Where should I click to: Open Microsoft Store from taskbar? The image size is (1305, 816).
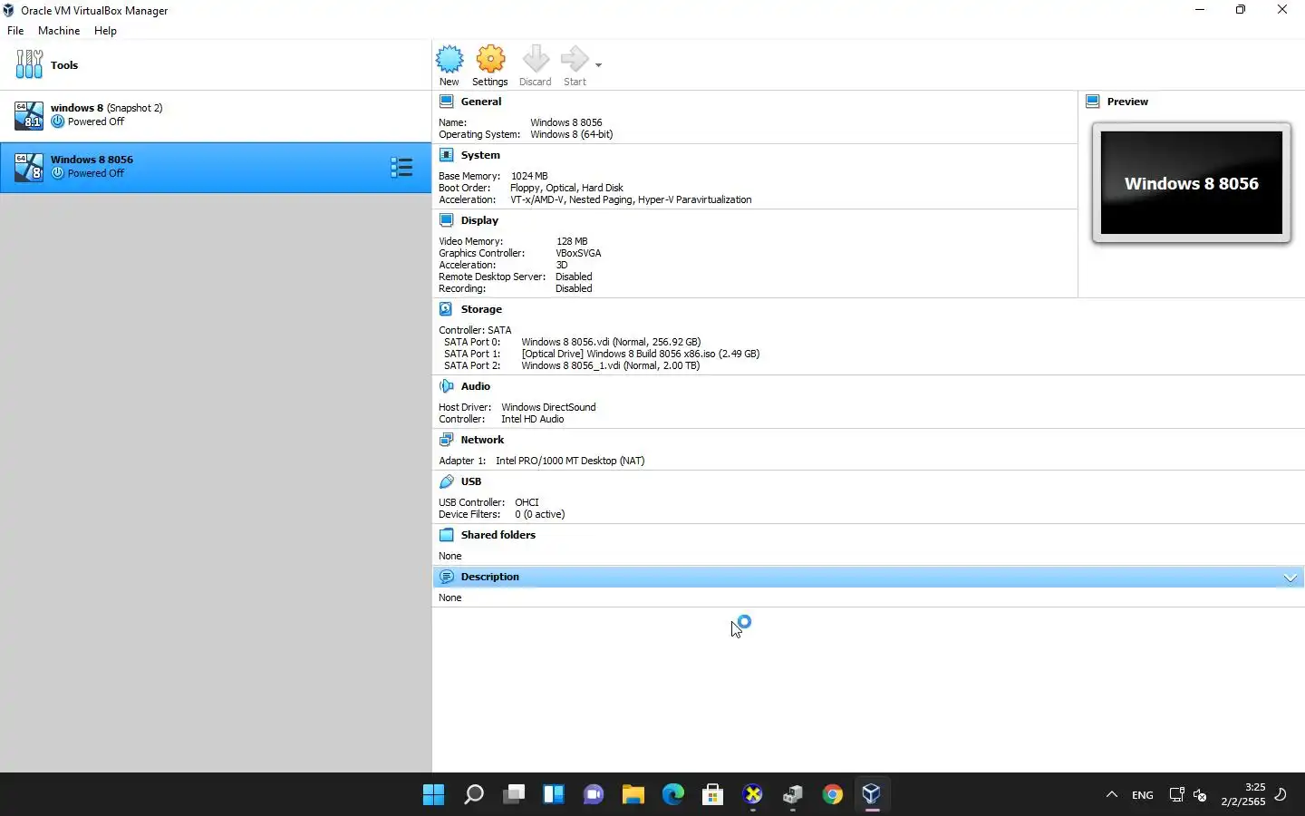pyautogui.click(x=713, y=795)
